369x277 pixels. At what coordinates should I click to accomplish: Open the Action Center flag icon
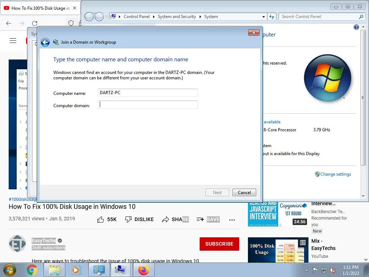(x=315, y=270)
